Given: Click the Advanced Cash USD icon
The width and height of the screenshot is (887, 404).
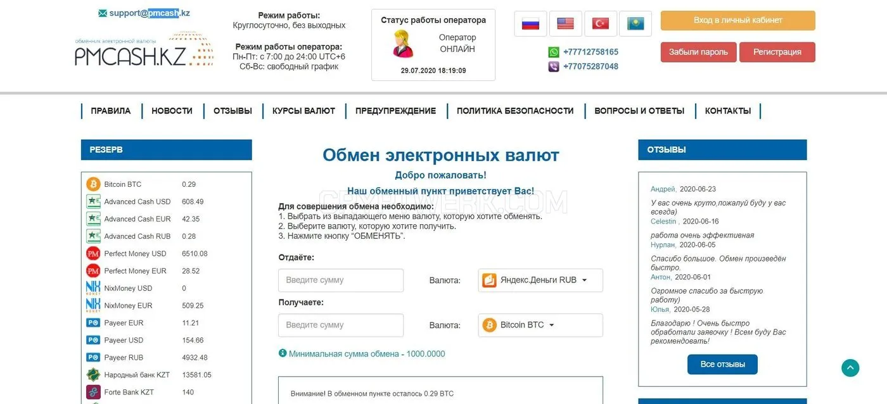Looking at the screenshot, I should pos(93,201).
